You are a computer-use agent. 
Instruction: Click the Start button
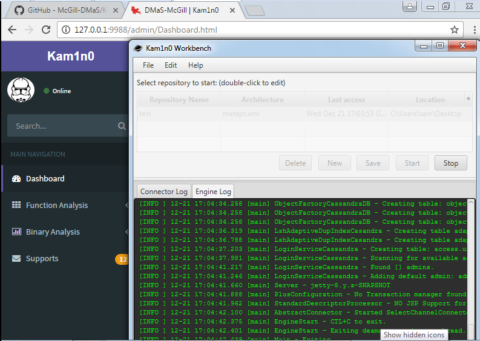(412, 163)
